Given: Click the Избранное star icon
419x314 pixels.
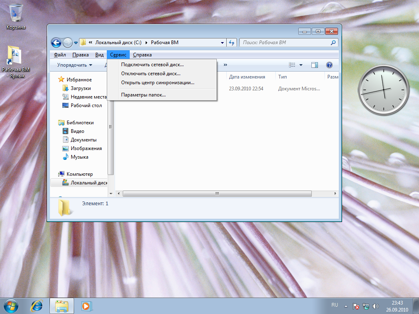Looking at the screenshot, I should pyautogui.click(x=61, y=79).
